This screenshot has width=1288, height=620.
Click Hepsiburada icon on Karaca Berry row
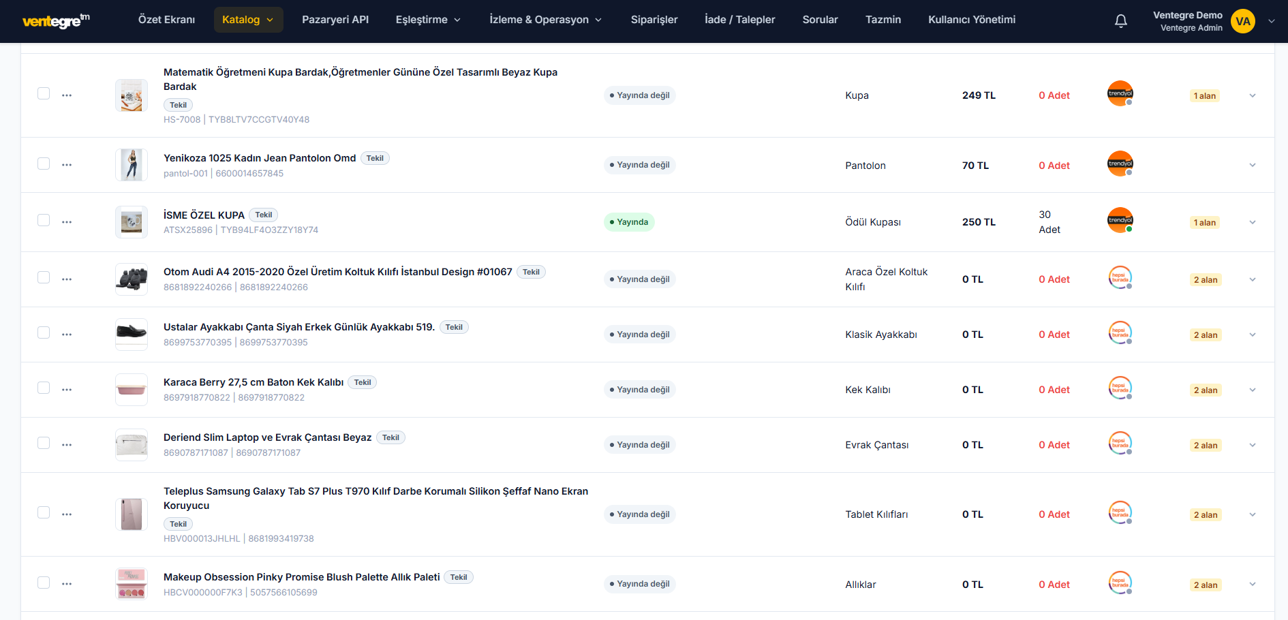(x=1120, y=388)
